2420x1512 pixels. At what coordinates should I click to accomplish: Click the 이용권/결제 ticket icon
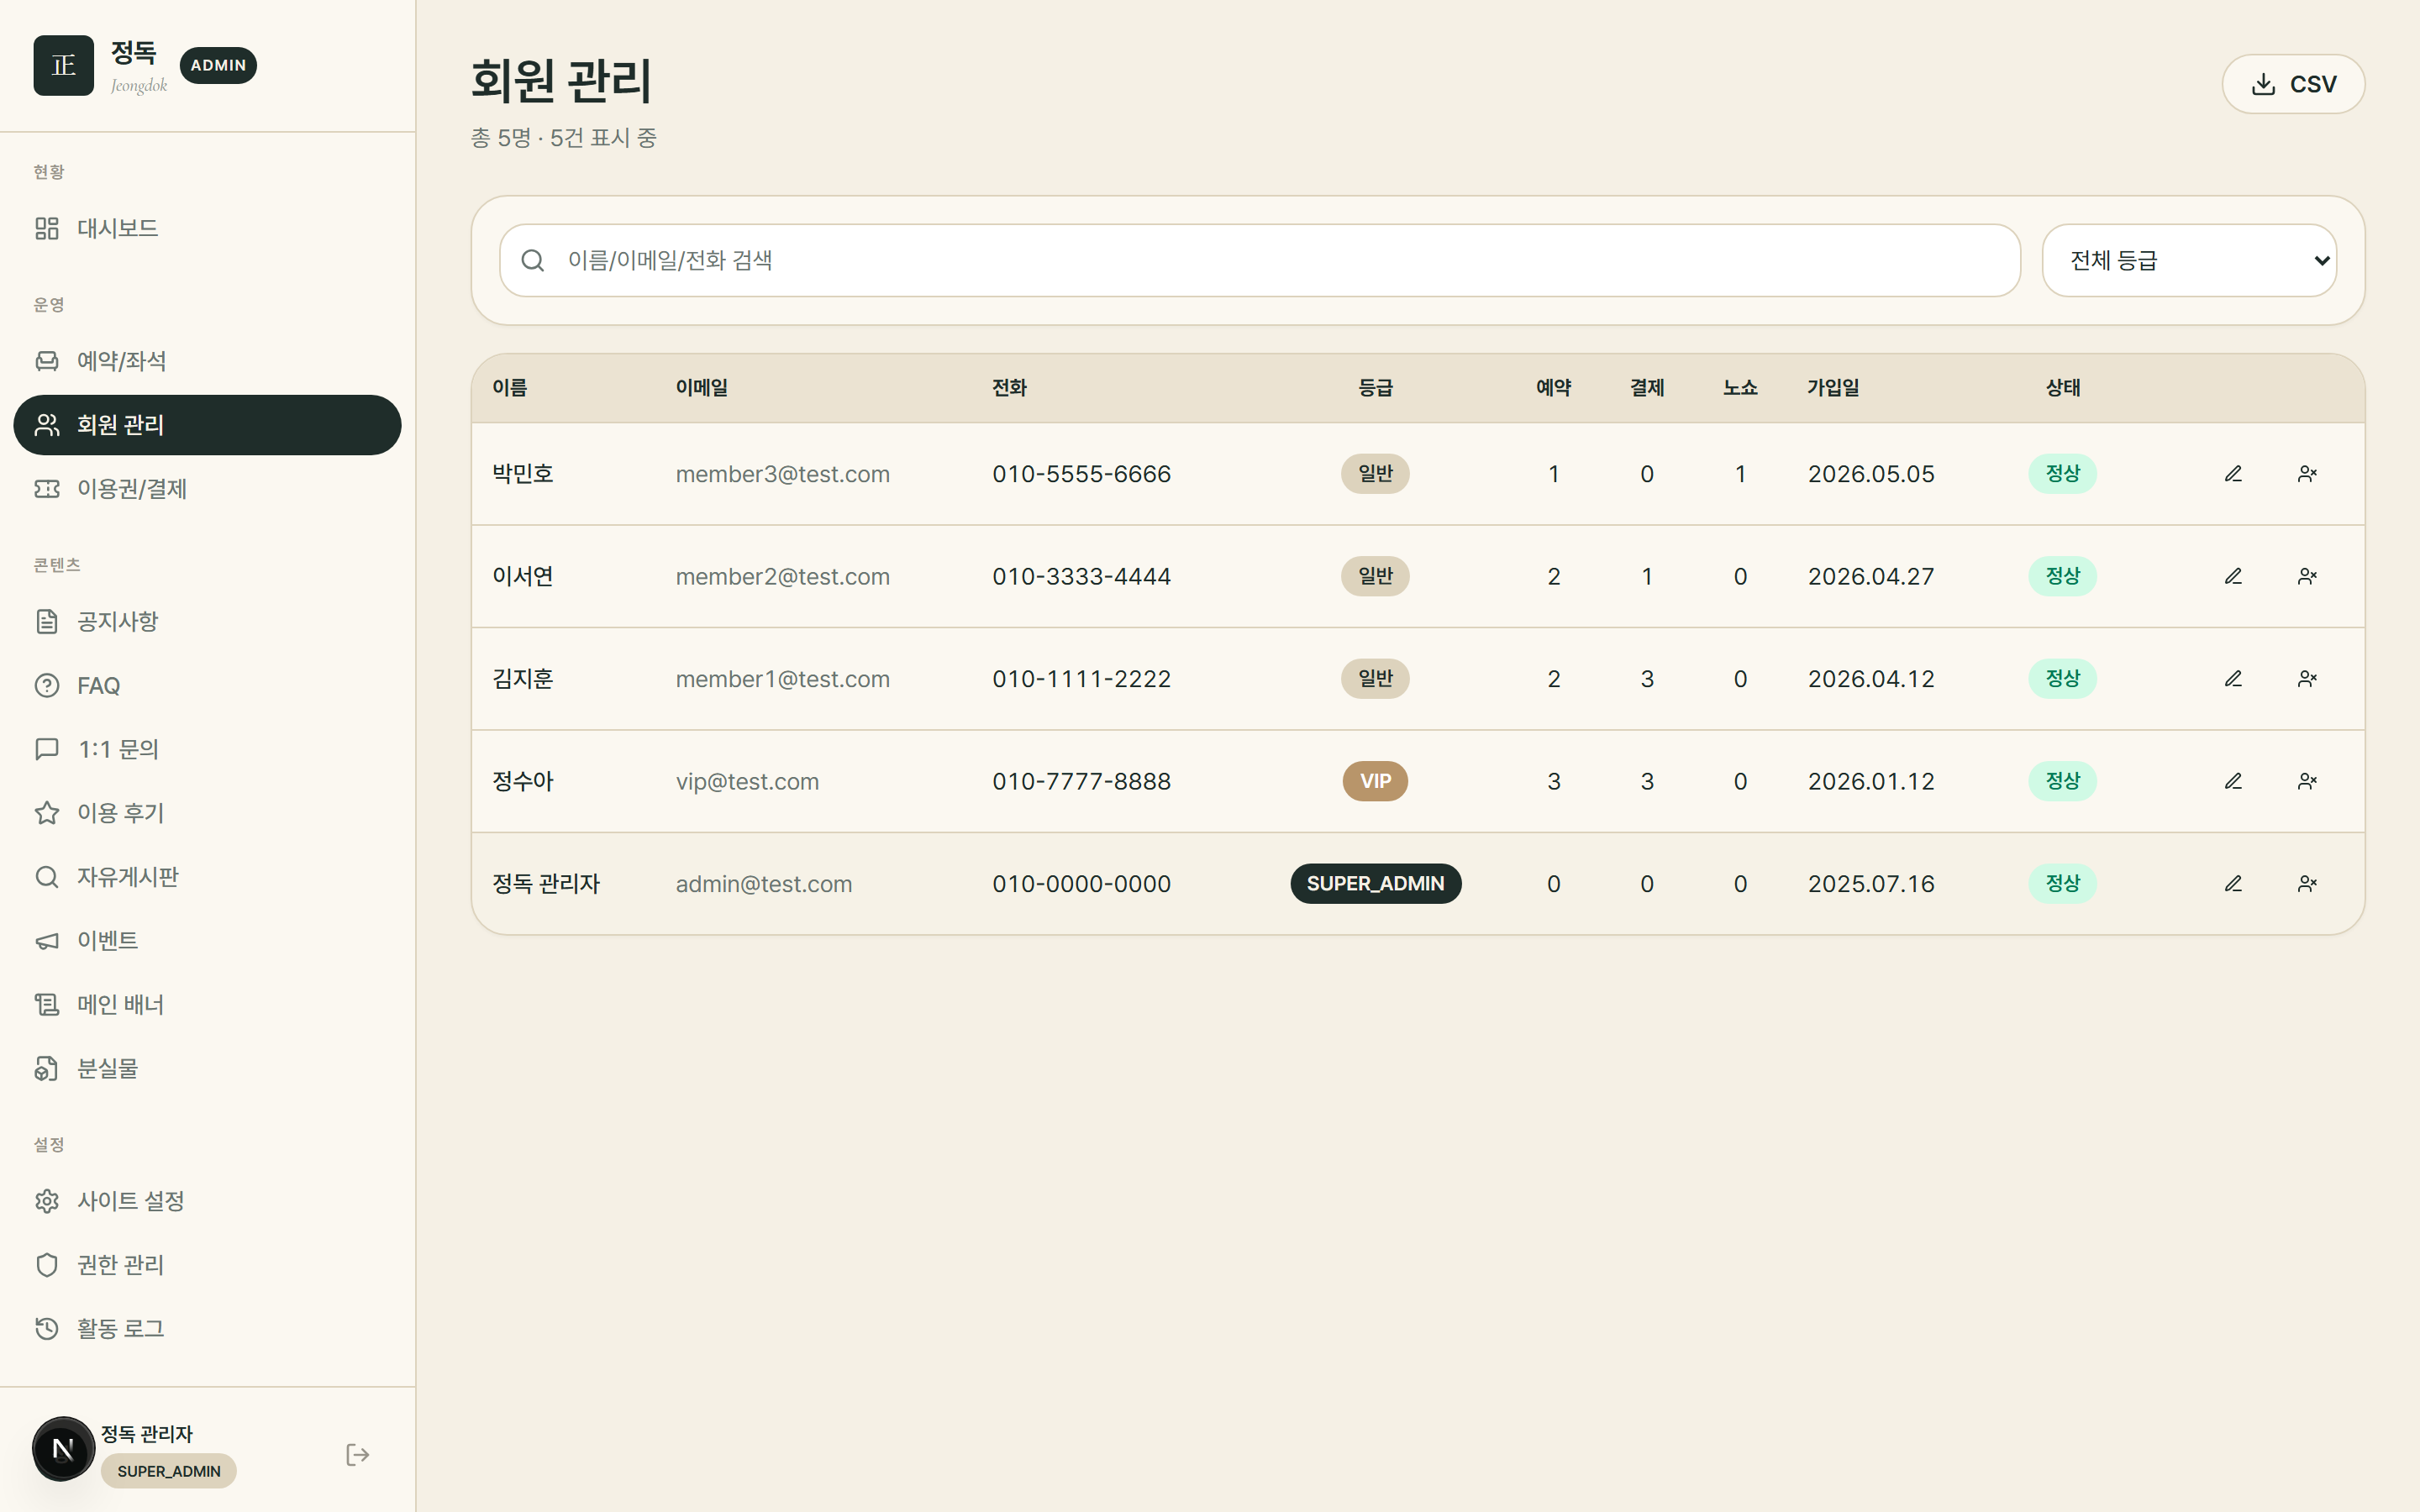pyautogui.click(x=47, y=489)
